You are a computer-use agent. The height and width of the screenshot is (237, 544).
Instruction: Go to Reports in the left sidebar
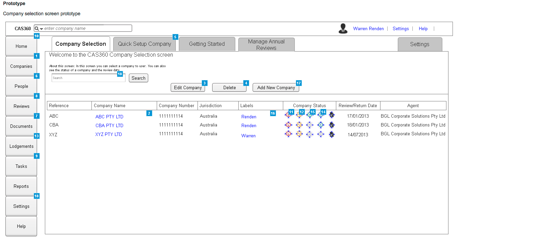pyautogui.click(x=21, y=186)
